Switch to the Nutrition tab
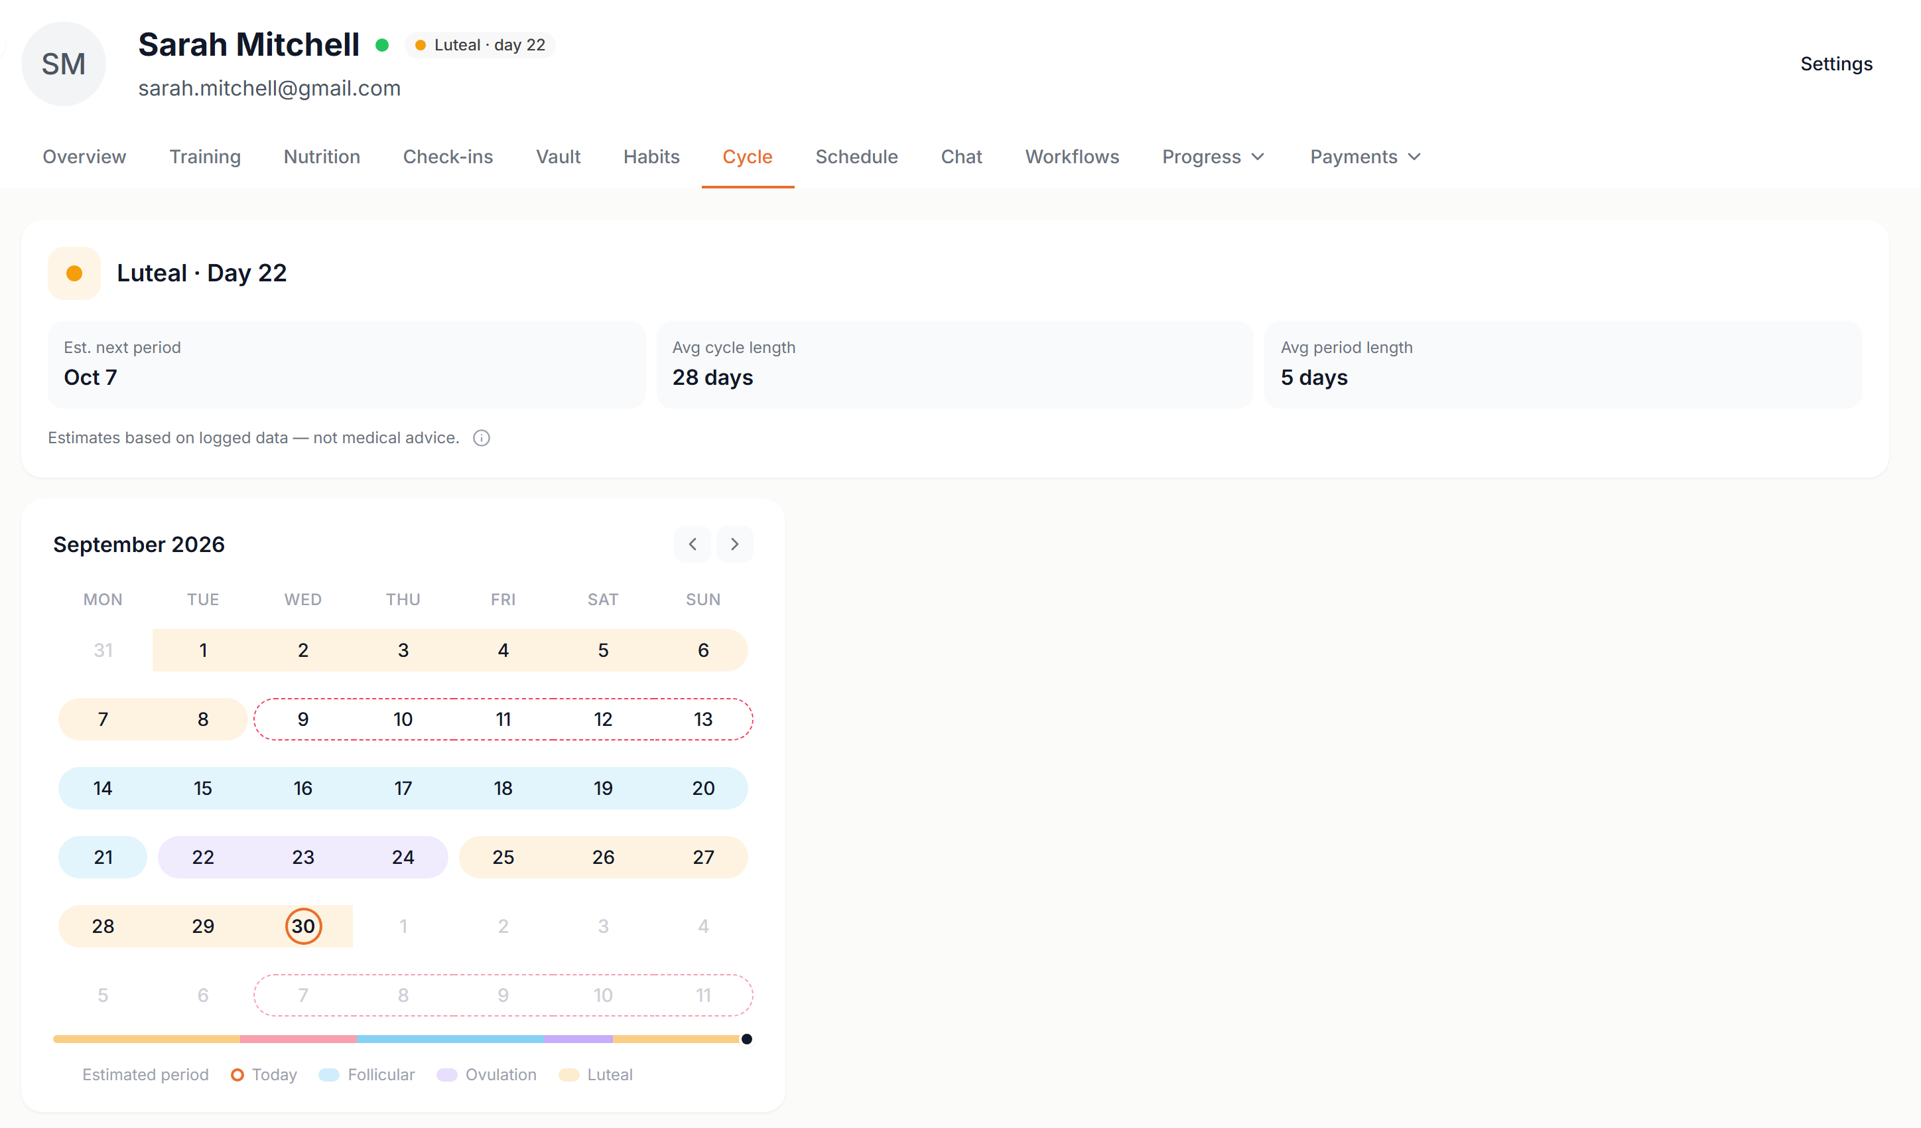Image resolution: width=1921 pixels, height=1128 pixels. click(322, 157)
